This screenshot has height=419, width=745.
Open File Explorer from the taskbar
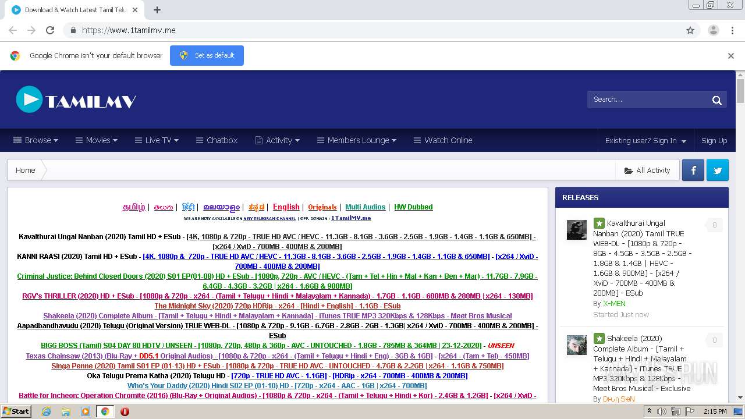pos(66,411)
